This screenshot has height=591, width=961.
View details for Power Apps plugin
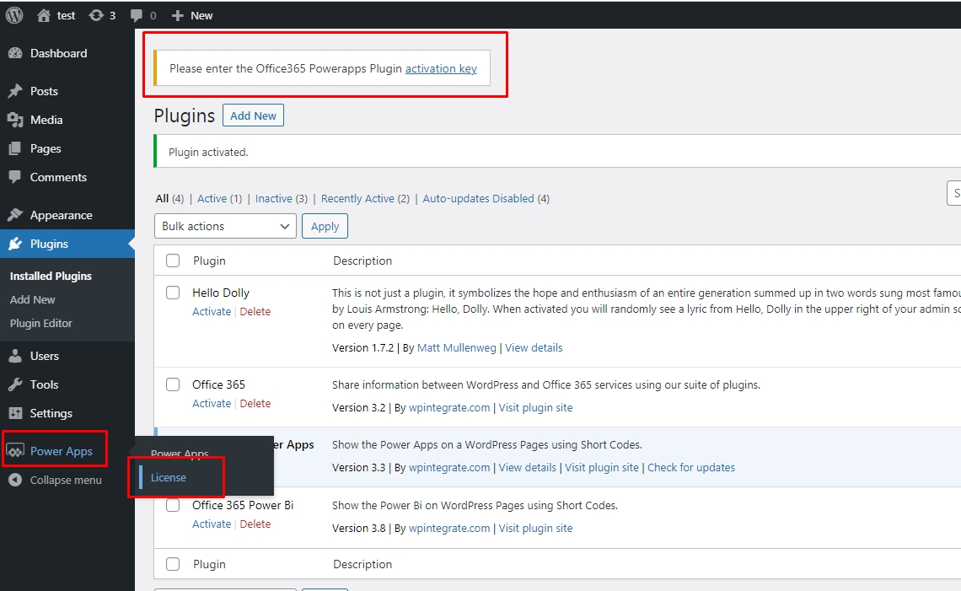click(527, 467)
